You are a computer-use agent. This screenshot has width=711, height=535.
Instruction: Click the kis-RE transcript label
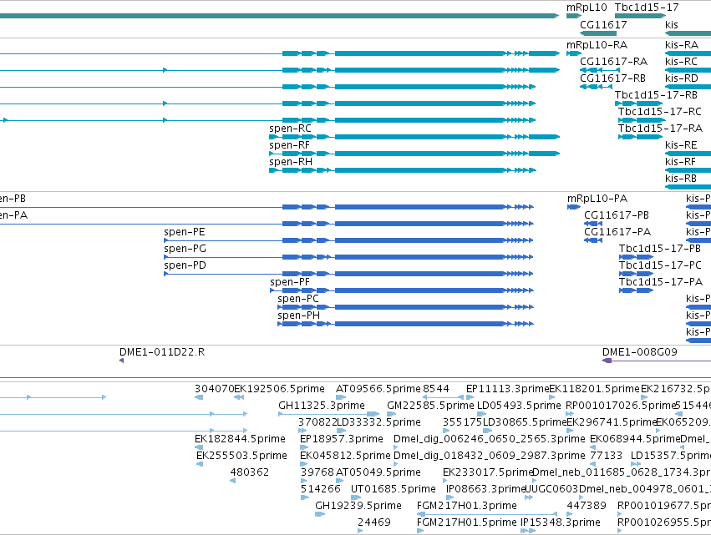(681, 145)
